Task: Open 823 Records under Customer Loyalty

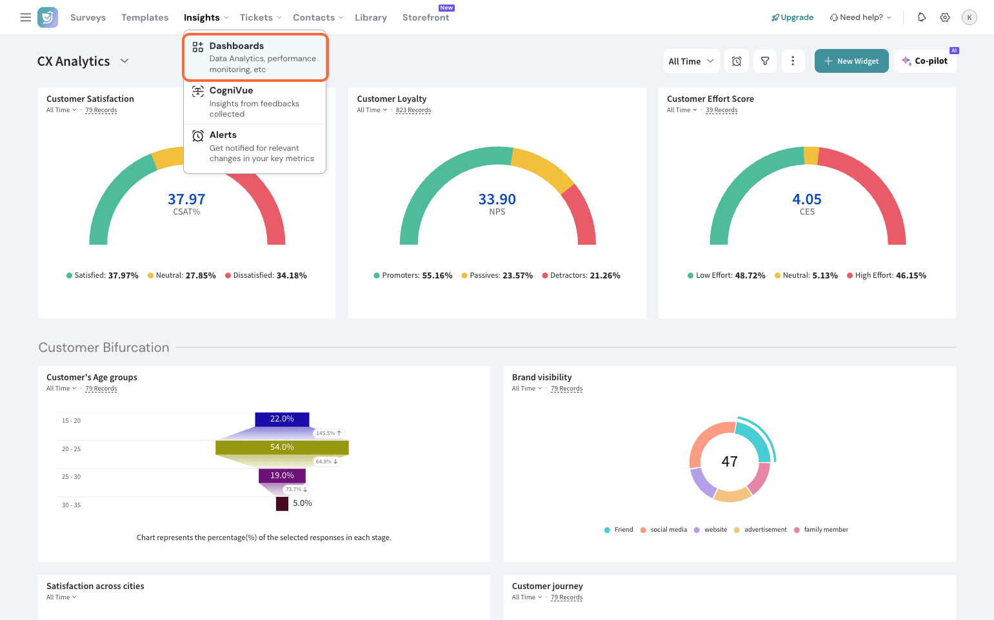Action: 413,110
